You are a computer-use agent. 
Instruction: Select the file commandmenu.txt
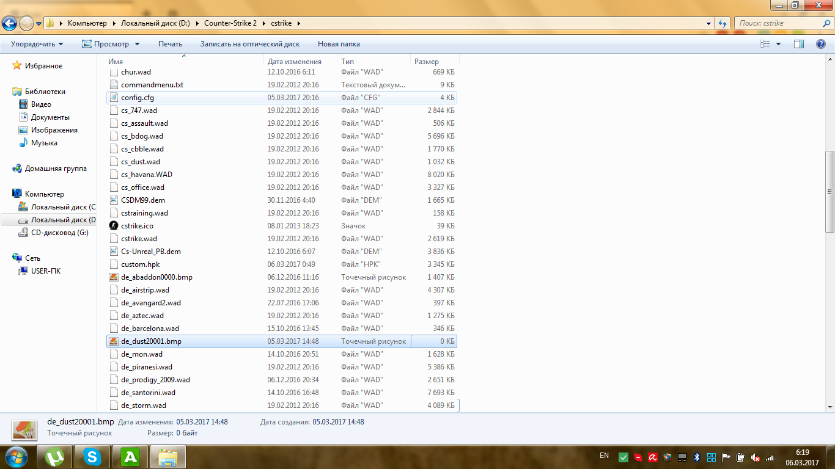click(x=281, y=85)
